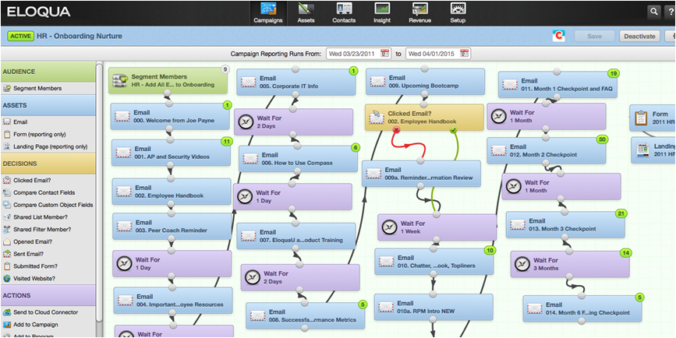Collapse the DECISIONS panel section

pyautogui.click(x=47, y=164)
